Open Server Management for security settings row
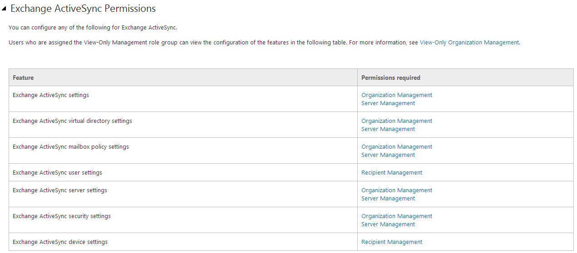577x253 pixels. (388, 224)
